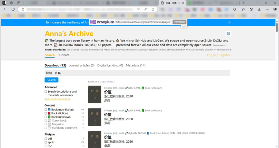The image size is (279, 148).
Task: Follow the Learn more link
Action: tap(220, 45)
